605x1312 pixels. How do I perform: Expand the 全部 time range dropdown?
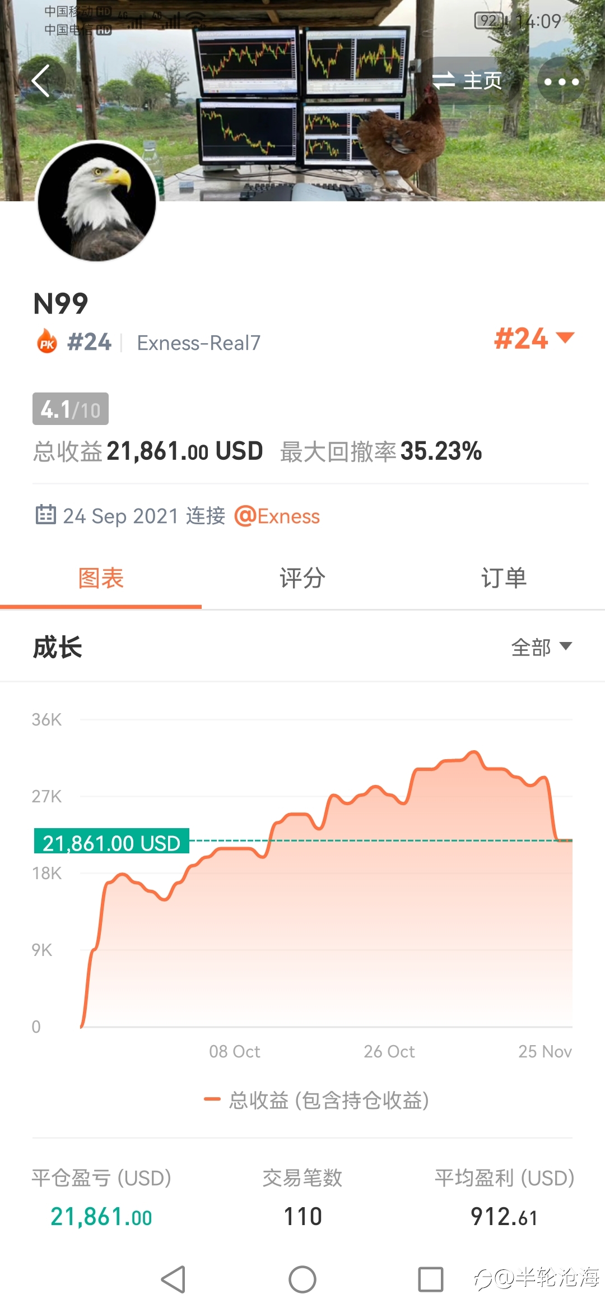[x=542, y=647]
